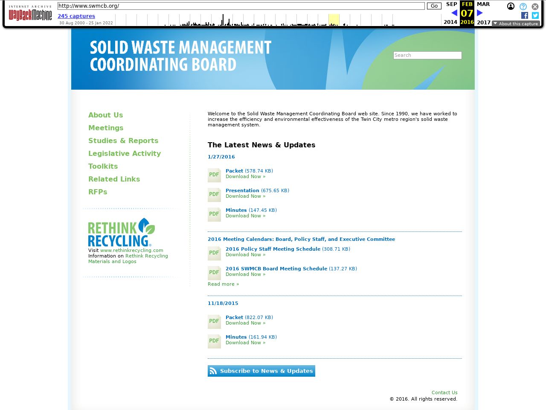
Task: Open the Legislative Activity menu item
Action: coord(124,153)
